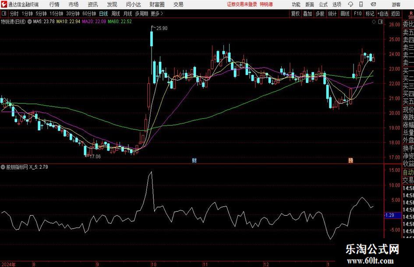The height and width of the screenshot is (267, 414).
Task: Expand the 股朋指标网 indicator dropdown arrow
Action: pos(3,167)
